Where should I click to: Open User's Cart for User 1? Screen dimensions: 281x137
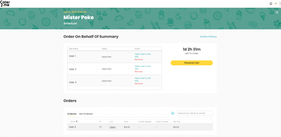[x=143, y=54]
